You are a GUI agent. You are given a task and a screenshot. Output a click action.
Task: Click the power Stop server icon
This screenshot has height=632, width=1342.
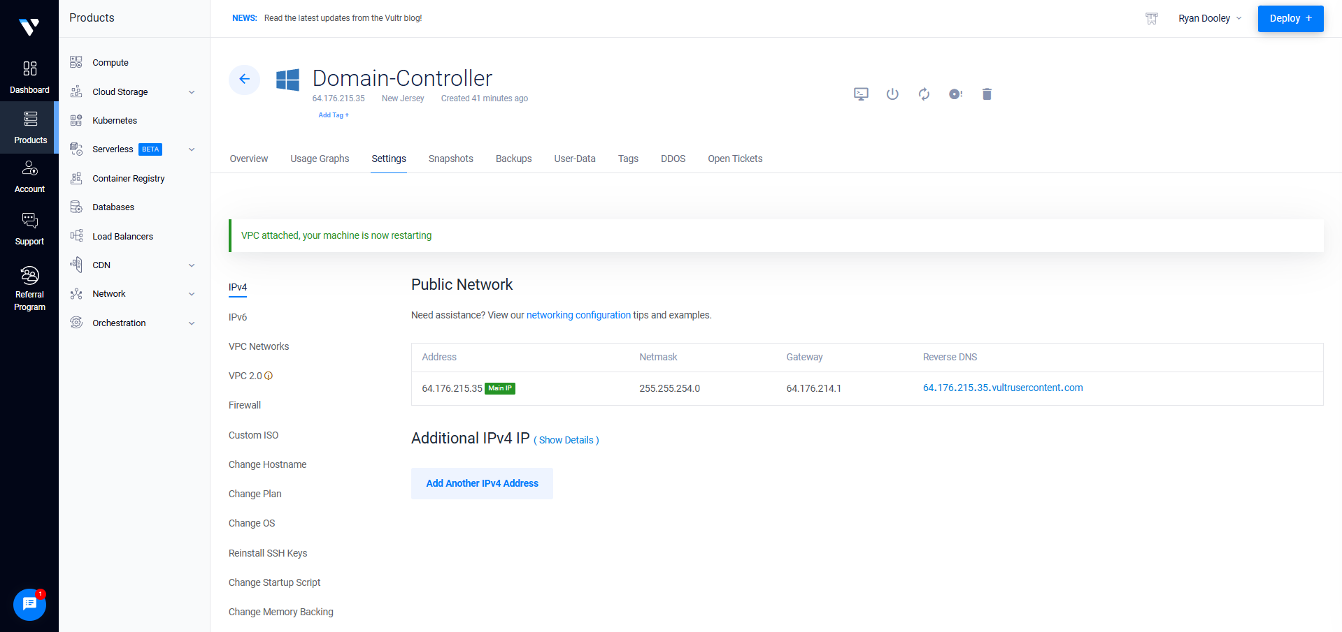click(x=892, y=94)
